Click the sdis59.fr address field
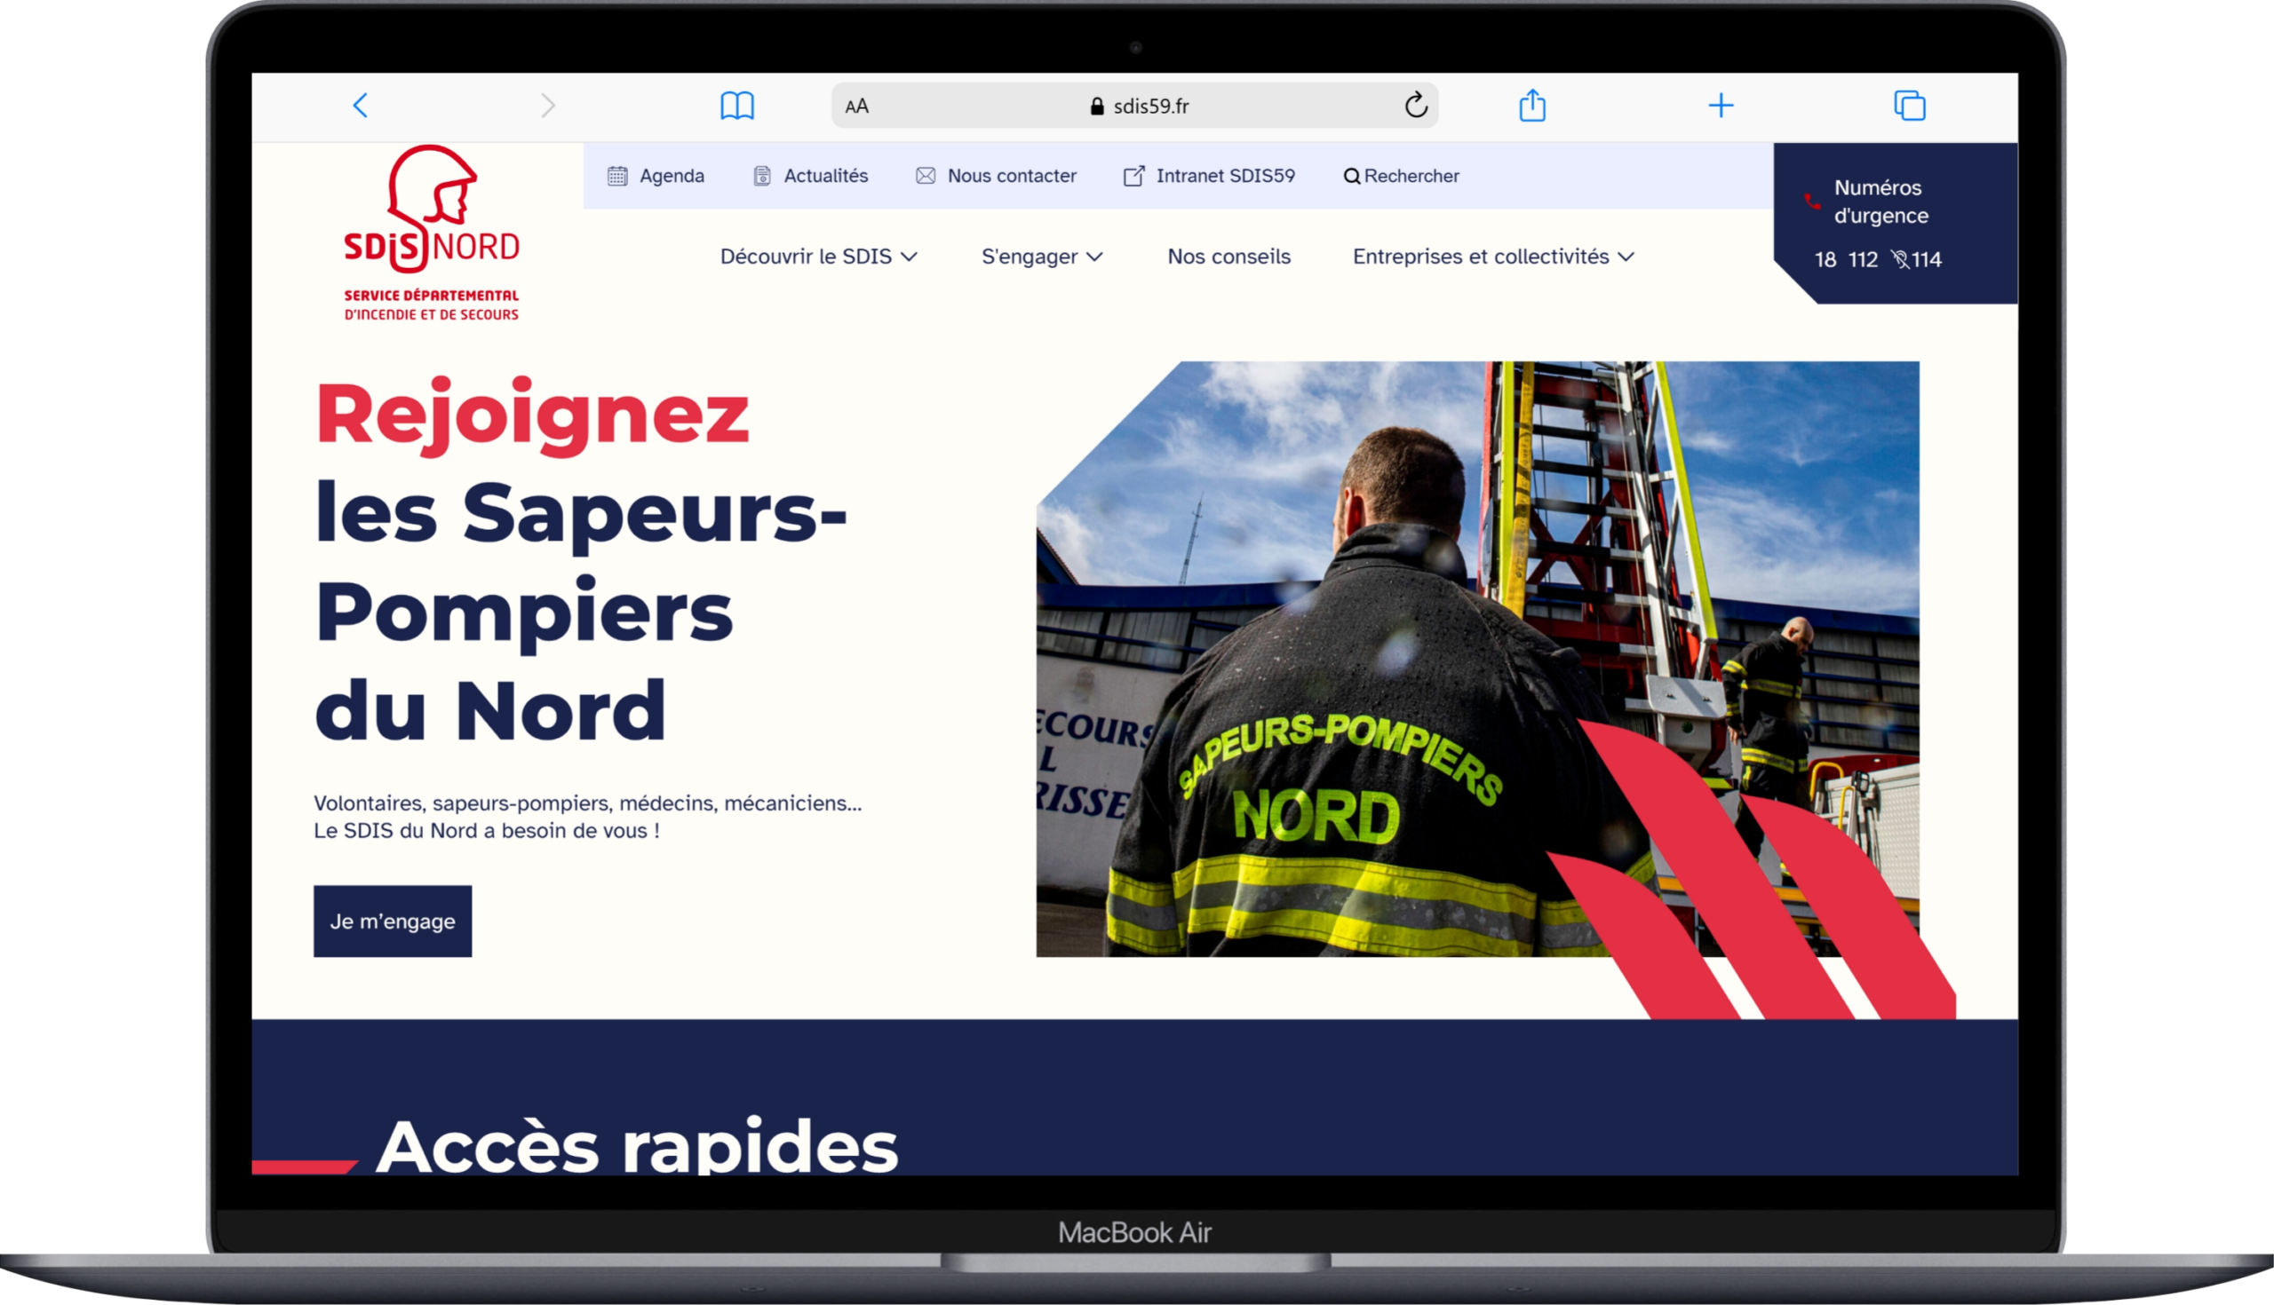 pos(1139,107)
